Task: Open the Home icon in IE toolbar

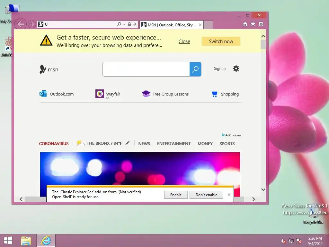Action: coord(245,24)
